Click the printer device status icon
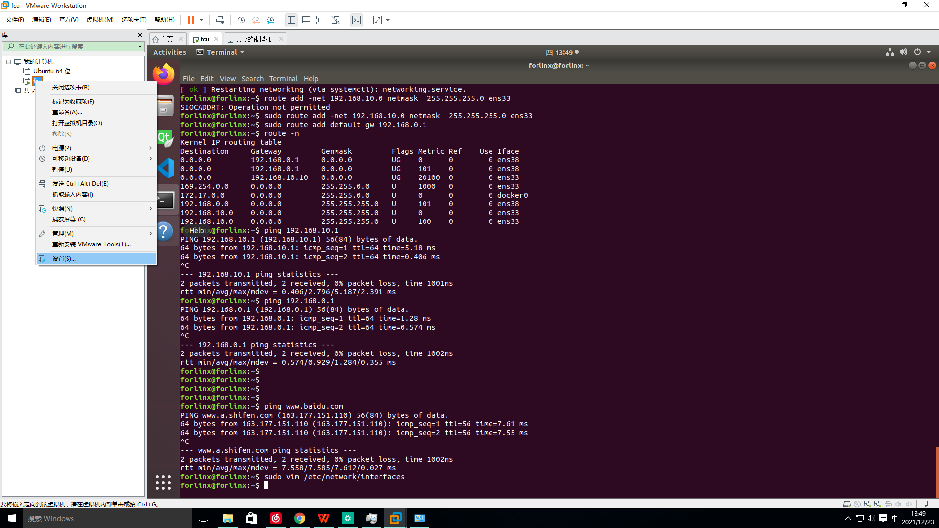The image size is (939, 528). click(x=888, y=504)
